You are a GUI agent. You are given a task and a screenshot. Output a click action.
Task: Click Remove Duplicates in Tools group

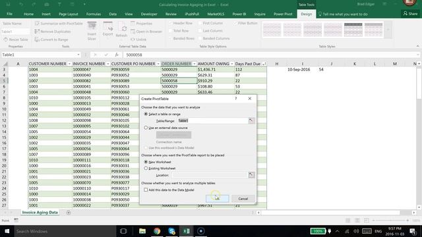53,32
